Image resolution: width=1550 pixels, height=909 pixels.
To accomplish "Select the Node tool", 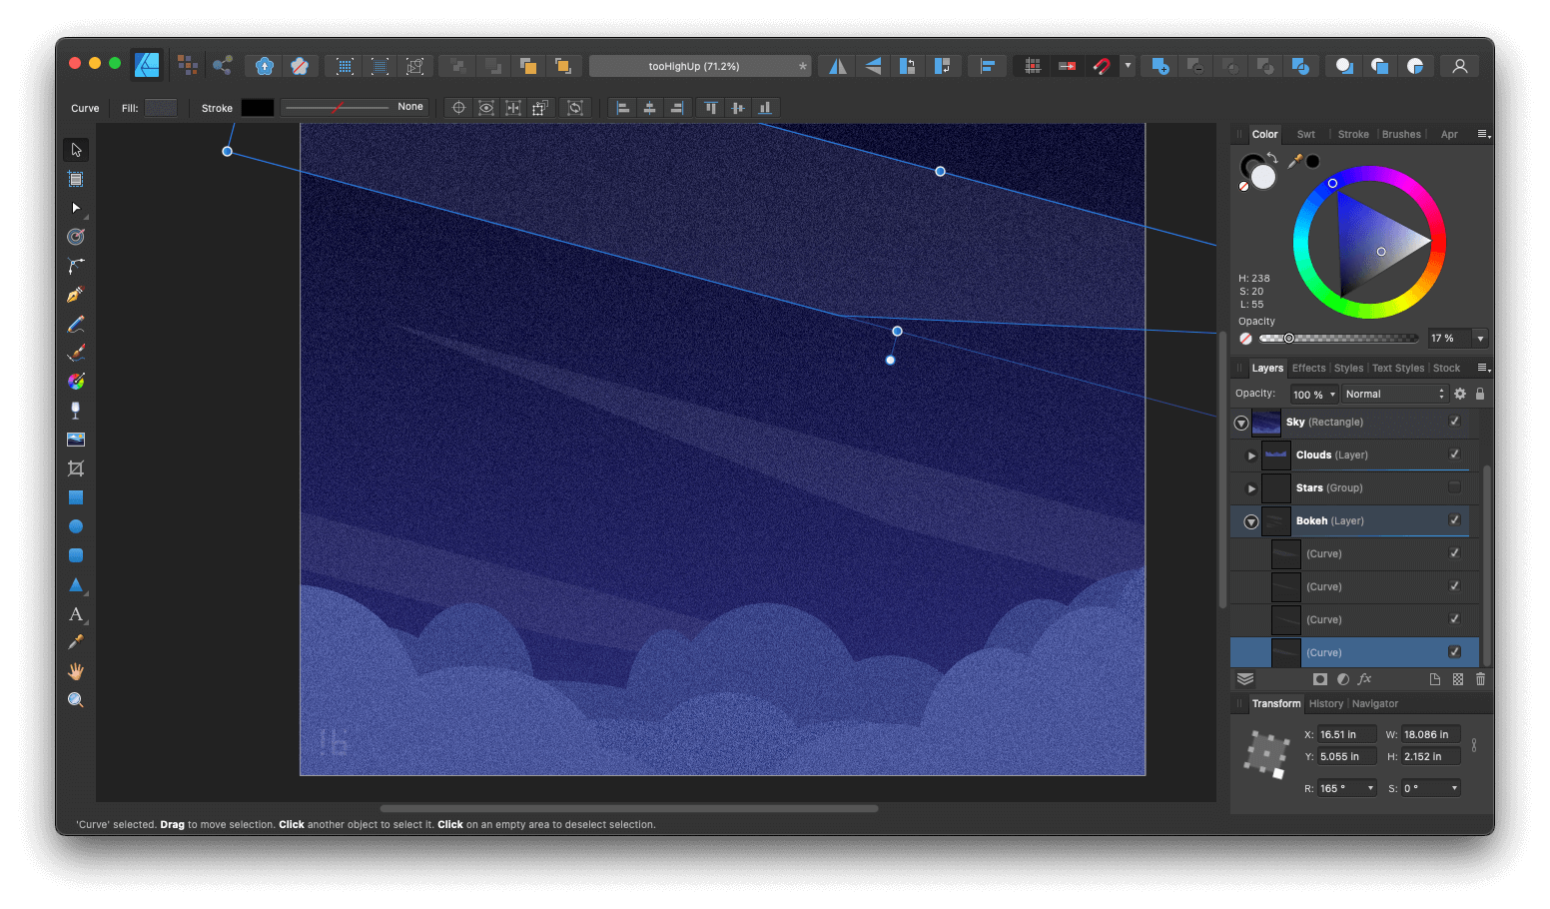I will [75, 208].
